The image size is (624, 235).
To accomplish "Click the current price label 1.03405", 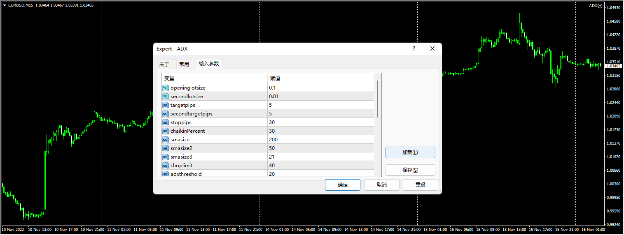I will [614, 66].
